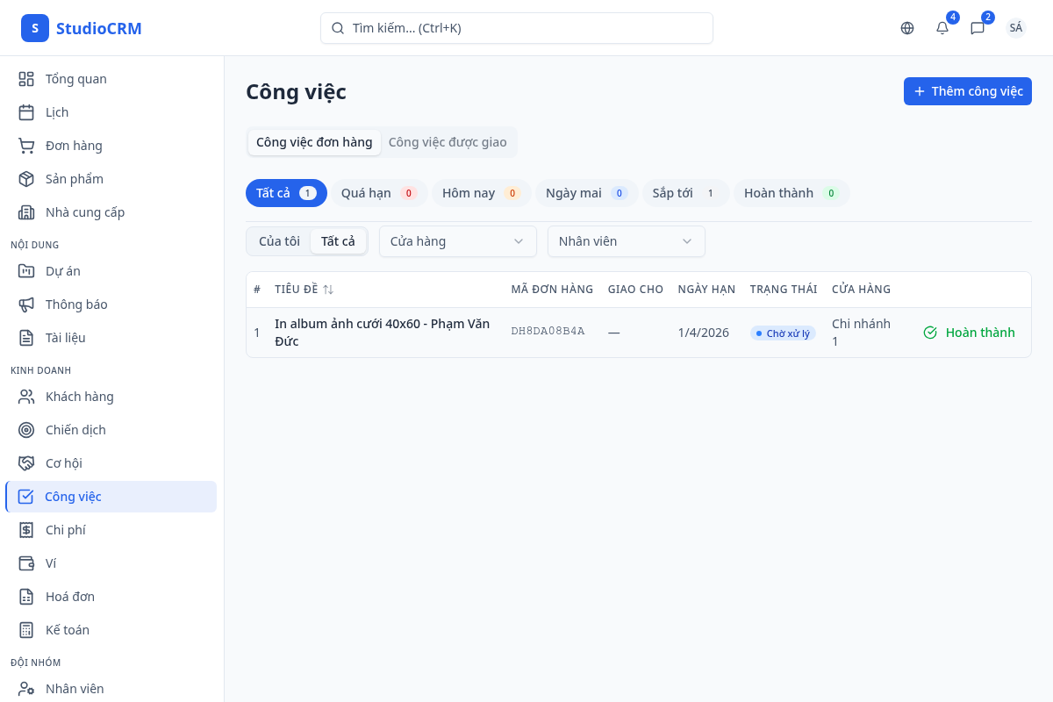Switch filter to Của tôi

tap(279, 241)
